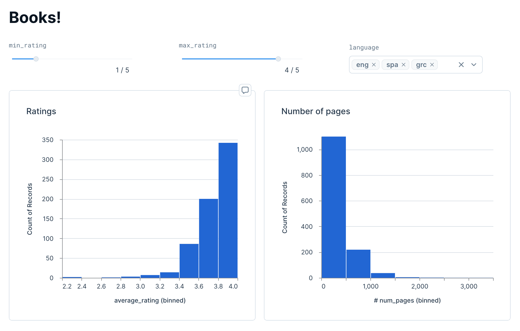Select the 3.6–3.8 ratings bar
This screenshot has height=331, width=520.
pos(209,238)
